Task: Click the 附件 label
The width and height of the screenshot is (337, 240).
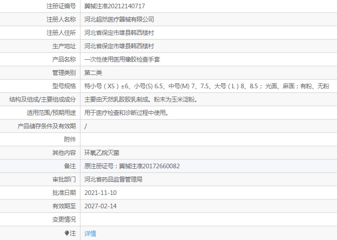Action: tap(70, 139)
